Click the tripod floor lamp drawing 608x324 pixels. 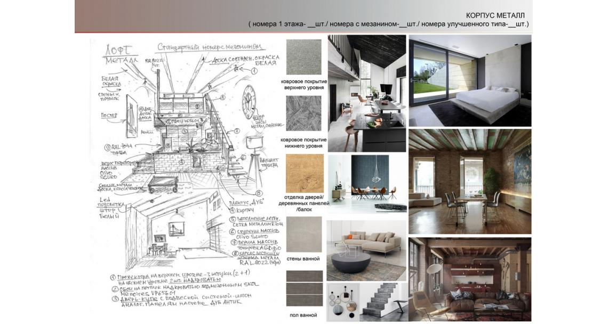coord(254,161)
